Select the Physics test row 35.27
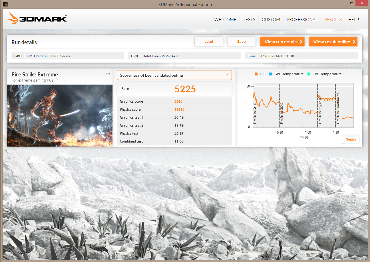Viewport: 370px width, 262px height. (x=174, y=133)
